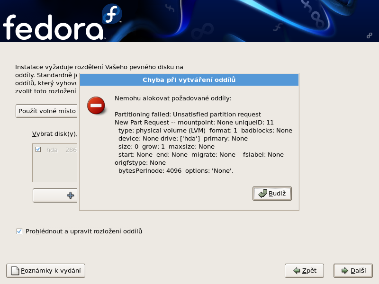Click the dialog title Chyba při vytváření oddílů
This screenshot has width=379, height=284.
189,80
